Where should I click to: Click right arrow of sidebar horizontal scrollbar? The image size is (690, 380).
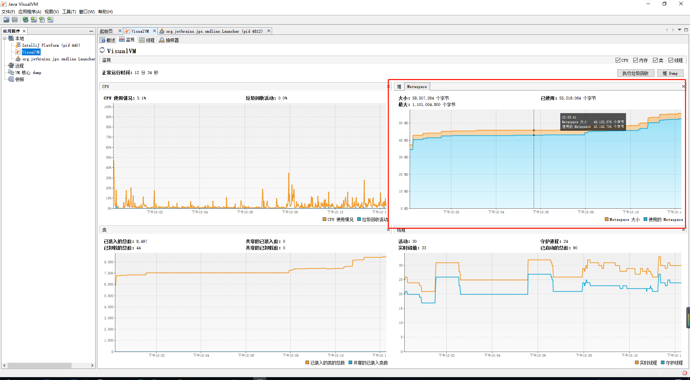click(x=92, y=365)
